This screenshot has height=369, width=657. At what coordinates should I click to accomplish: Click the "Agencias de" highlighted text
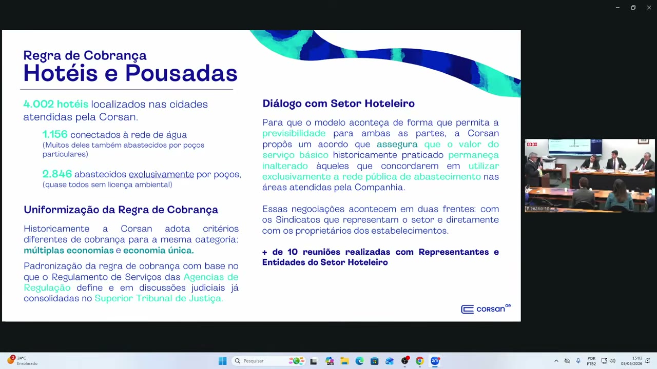click(211, 277)
